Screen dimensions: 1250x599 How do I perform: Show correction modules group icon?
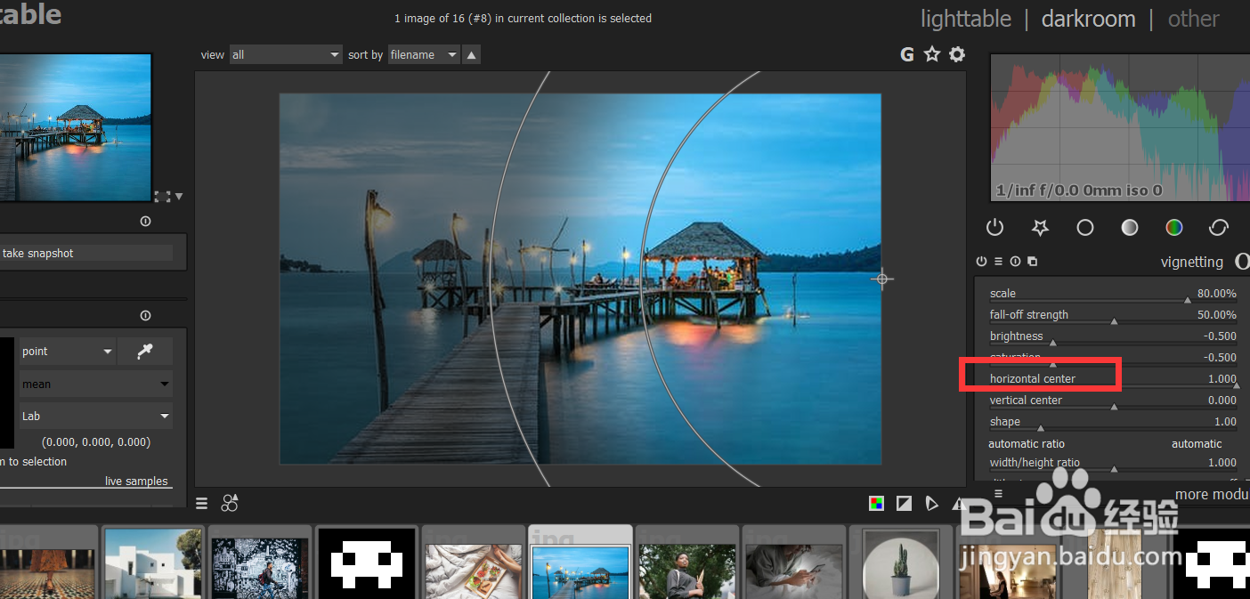point(1219,228)
